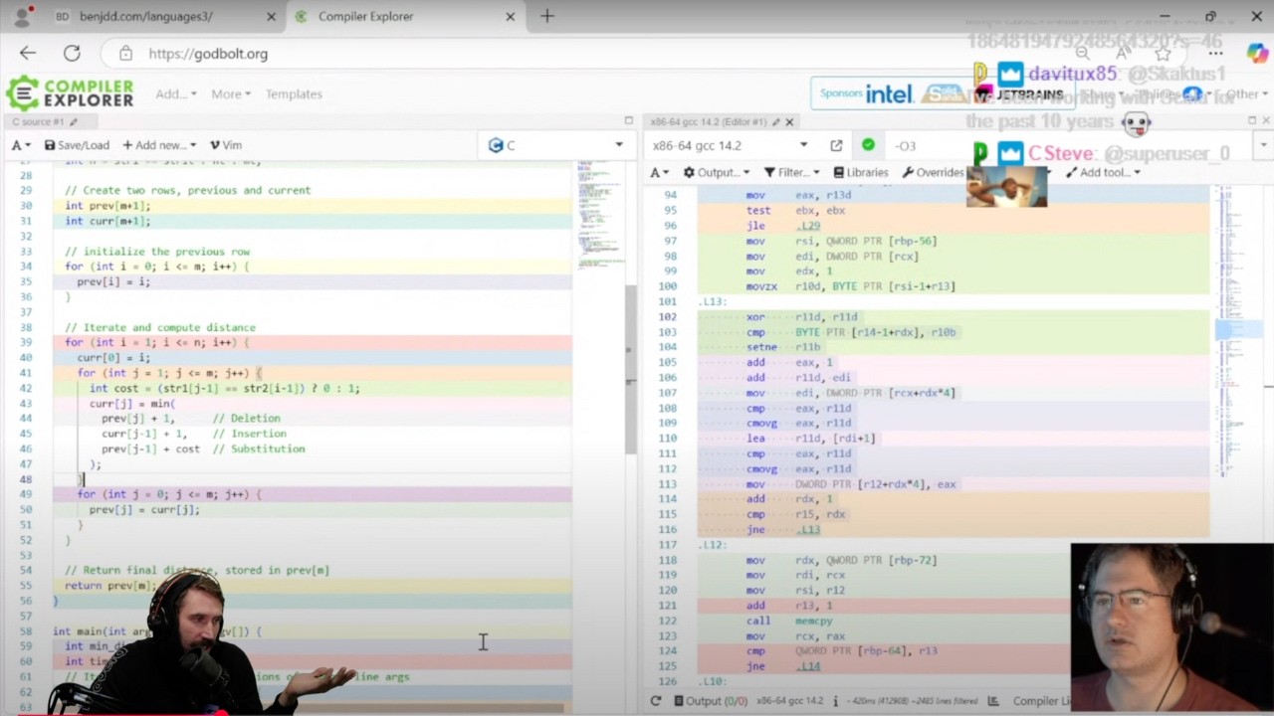This screenshot has width=1274, height=716.
Task: Open the More menu in top navbar
Action: point(231,93)
